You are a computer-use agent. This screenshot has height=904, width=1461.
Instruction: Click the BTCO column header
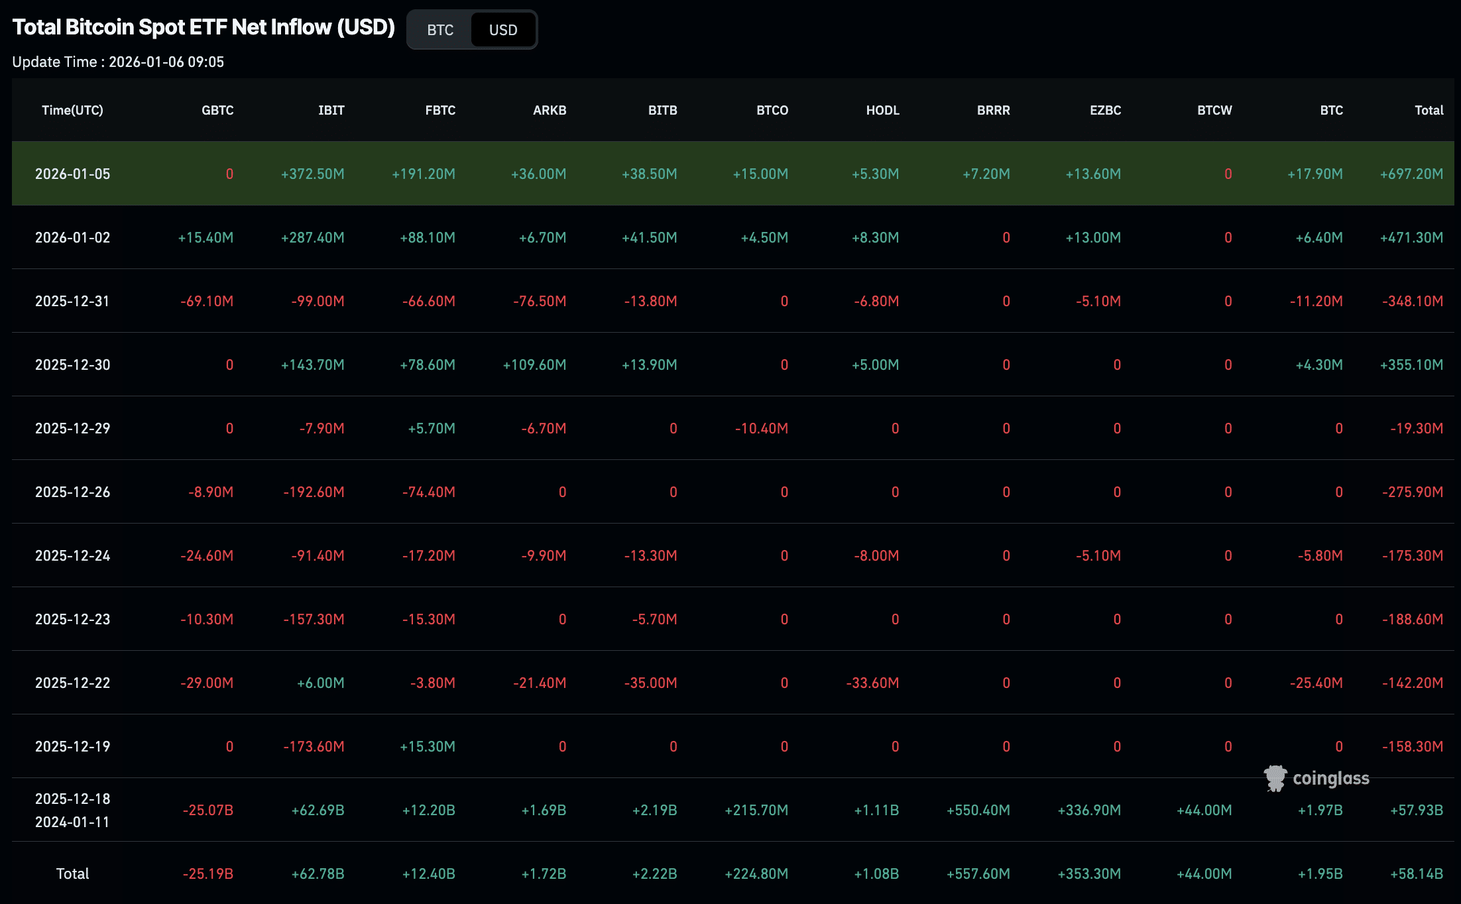pyautogui.click(x=772, y=110)
